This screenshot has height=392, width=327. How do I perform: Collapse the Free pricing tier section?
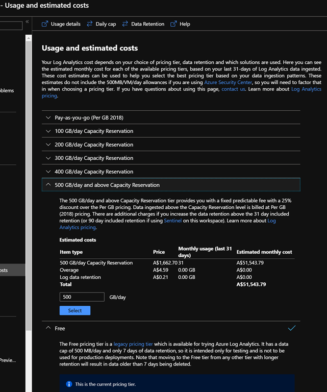pyautogui.click(x=48, y=329)
